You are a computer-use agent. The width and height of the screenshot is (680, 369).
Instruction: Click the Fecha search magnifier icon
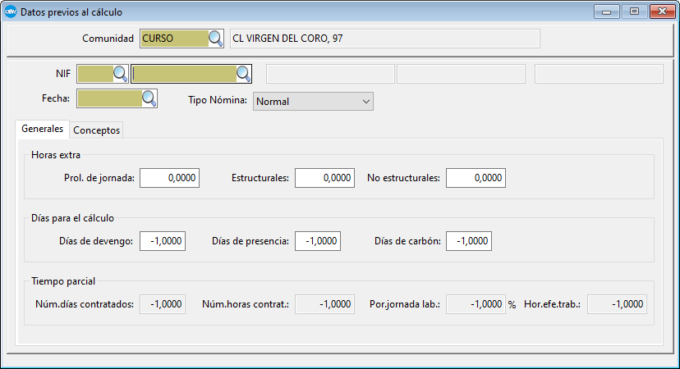(149, 98)
